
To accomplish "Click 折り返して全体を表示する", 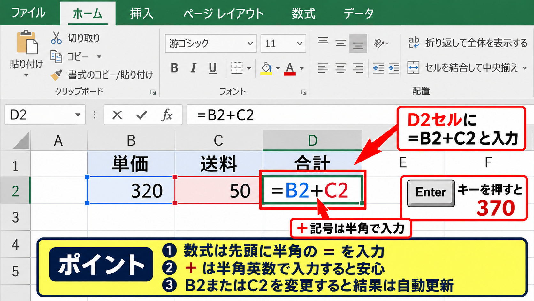I will (x=476, y=43).
